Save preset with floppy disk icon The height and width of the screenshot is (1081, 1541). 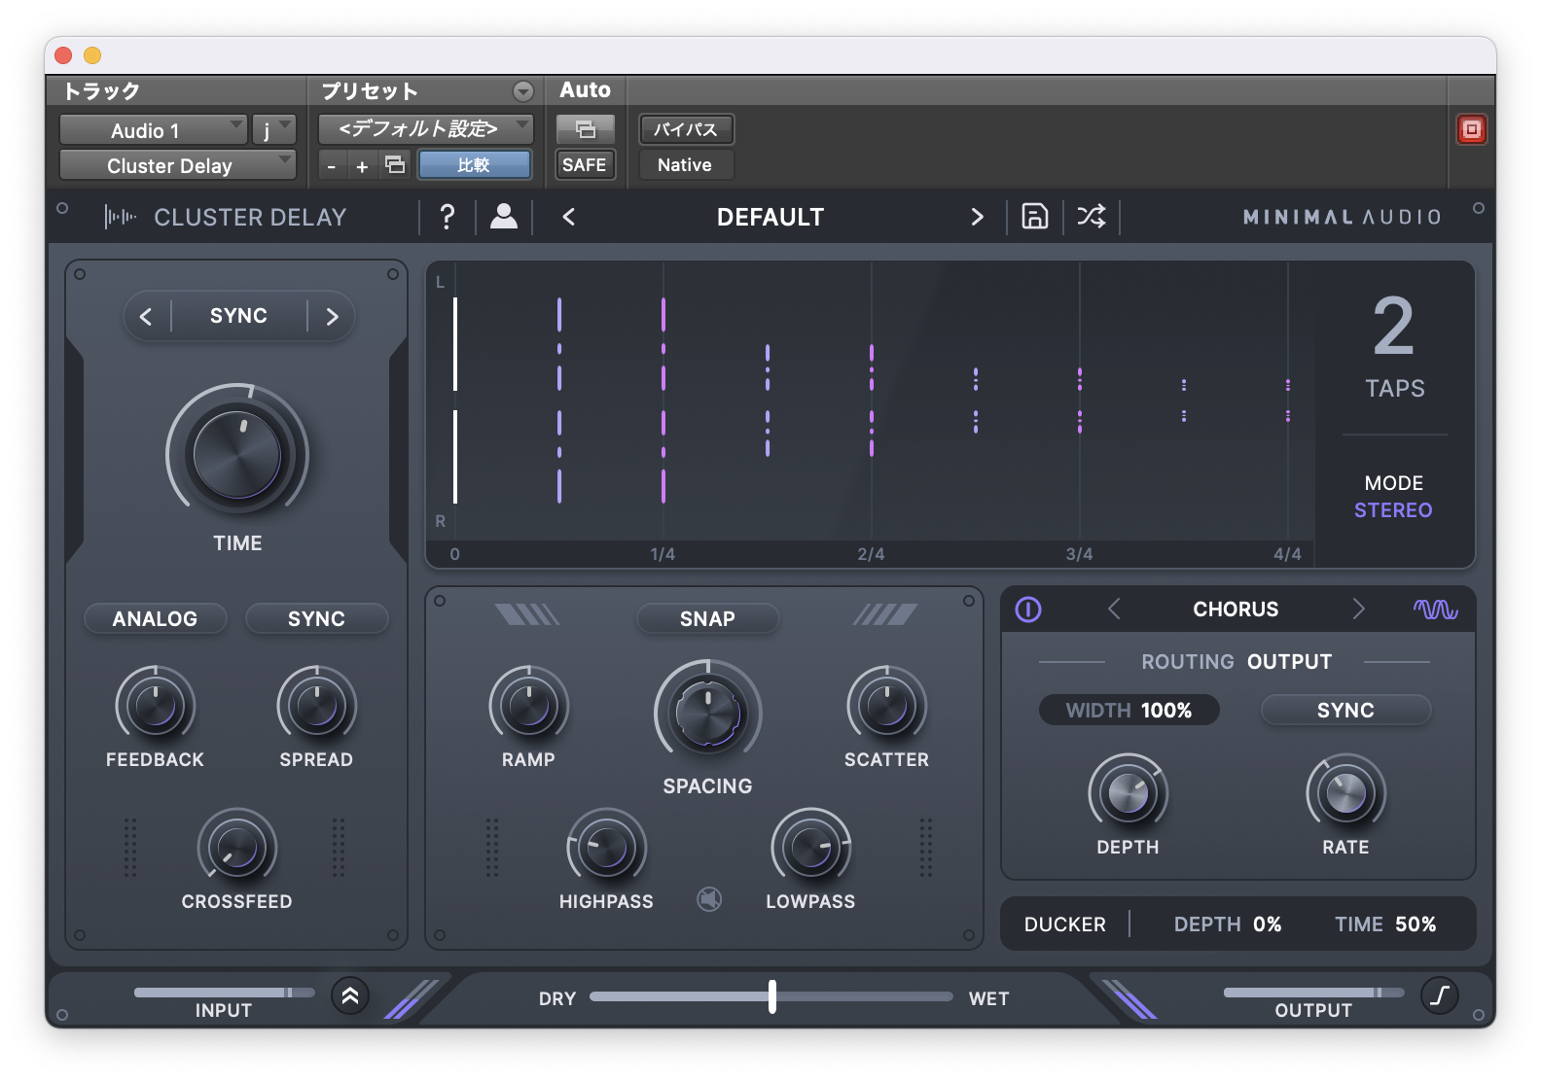click(1034, 216)
